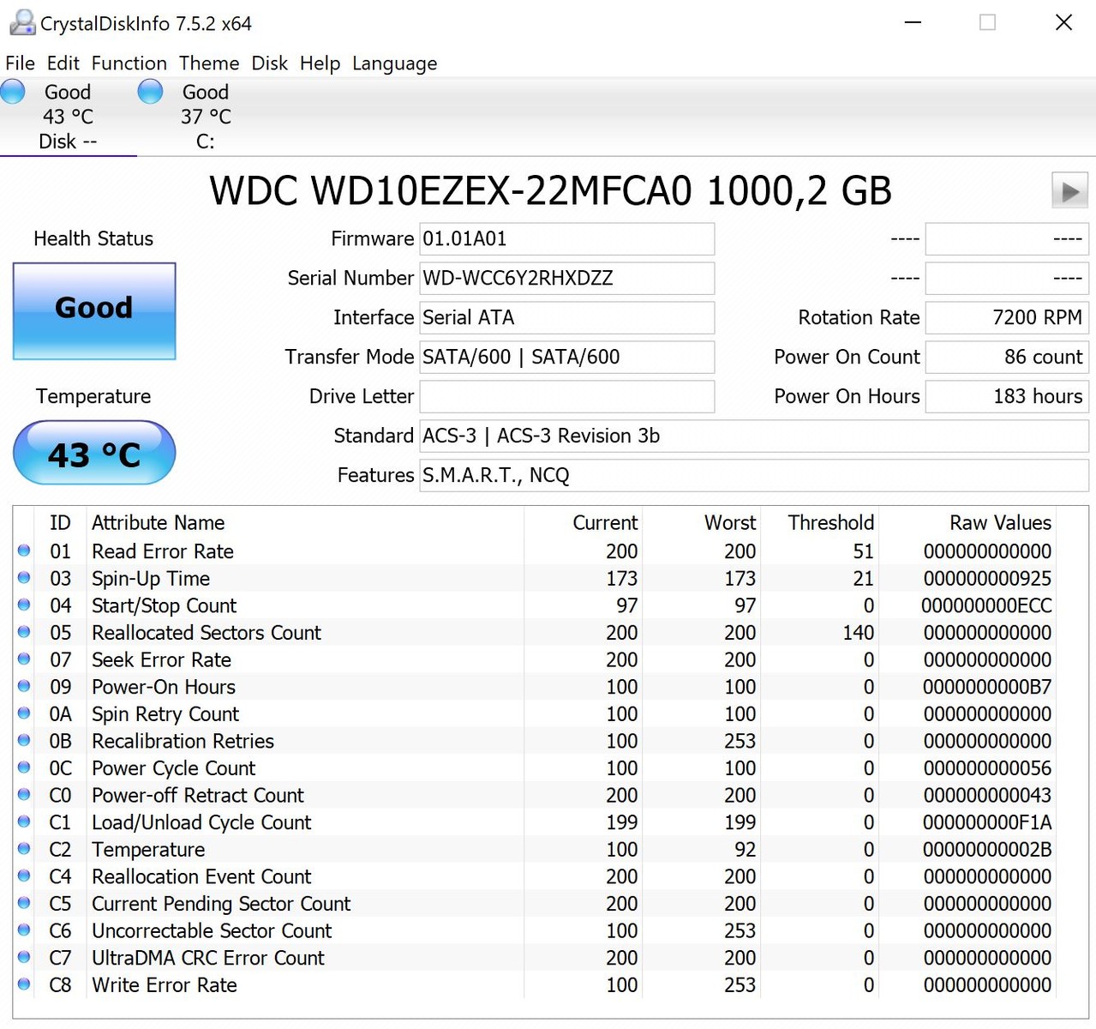Image resolution: width=1096 pixels, height=1029 pixels.
Task: Open the Function menu
Action: click(x=129, y=63)
